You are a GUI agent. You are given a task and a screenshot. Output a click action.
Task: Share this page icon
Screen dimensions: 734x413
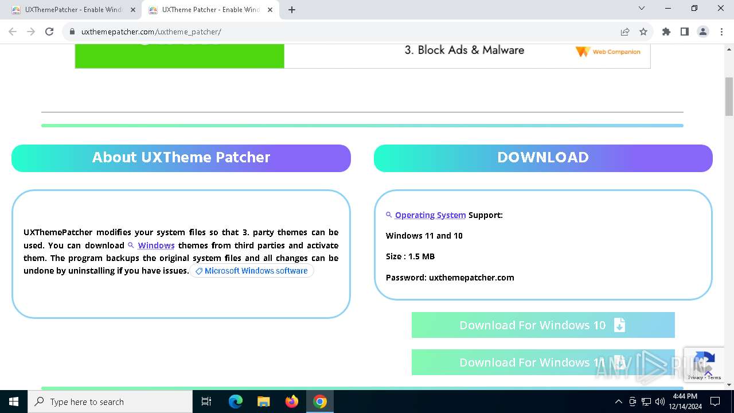point(625,32)
